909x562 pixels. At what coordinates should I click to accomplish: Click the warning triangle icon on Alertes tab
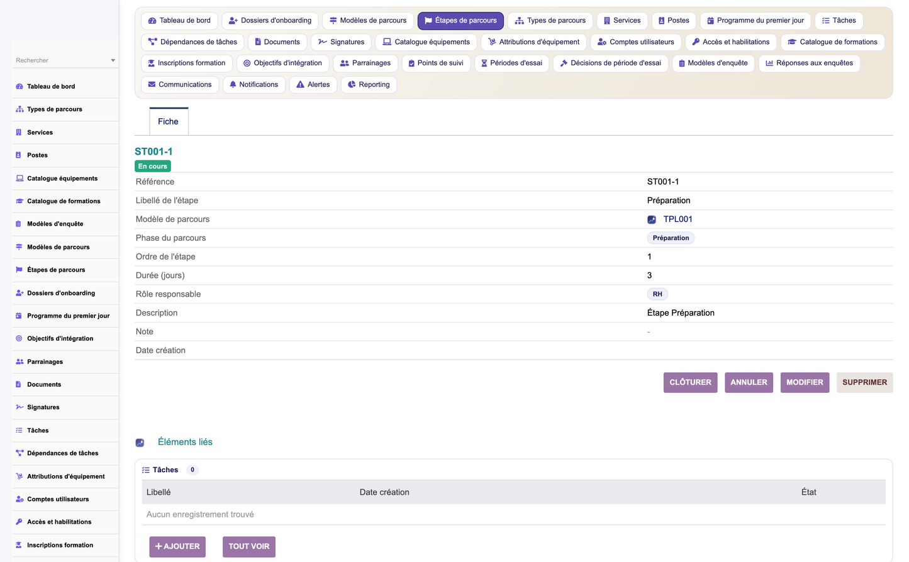point(300,85)
